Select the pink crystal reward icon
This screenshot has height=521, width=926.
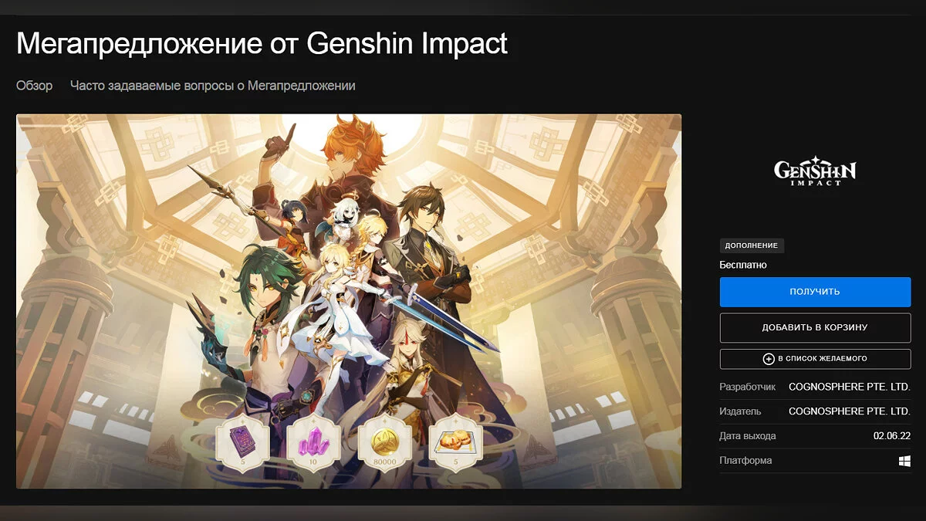[313, 444]
